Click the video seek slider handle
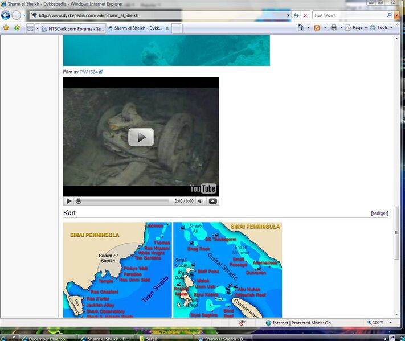 coord(79,201)
